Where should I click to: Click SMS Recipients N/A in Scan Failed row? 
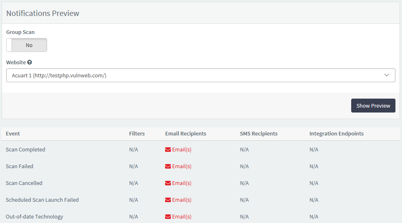tap(244, 167)
